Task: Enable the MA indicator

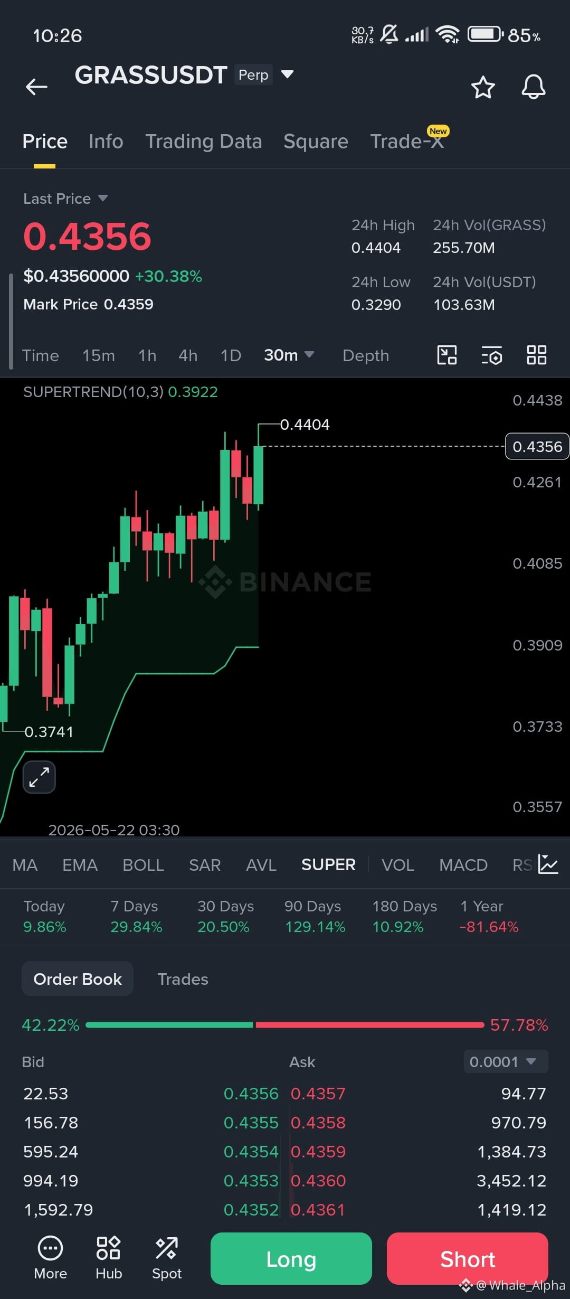Action: click(25, 865)
